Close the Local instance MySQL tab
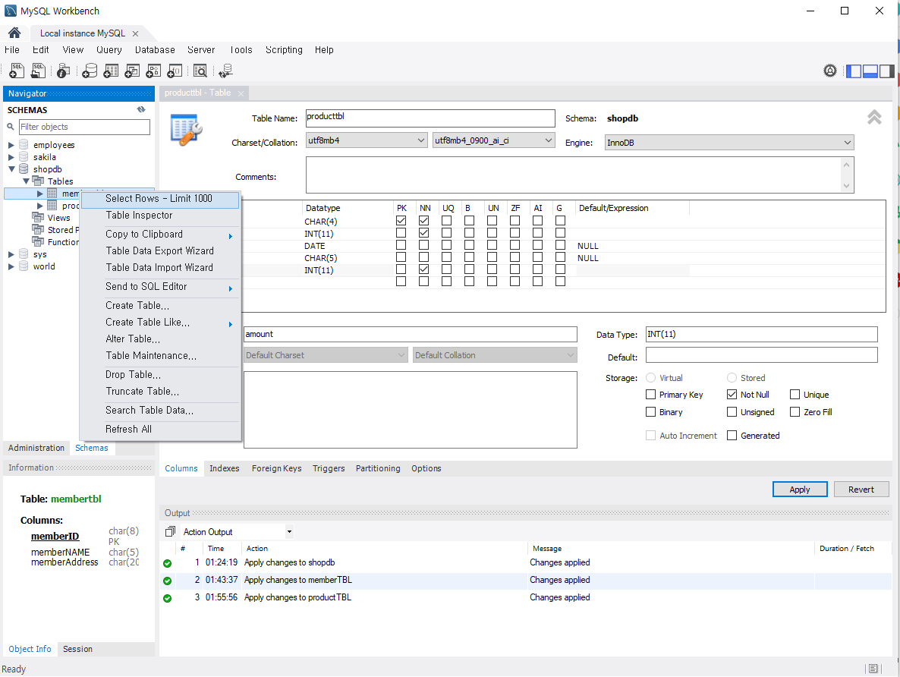This screenshot has height=677, width=900. pos(136,33)
